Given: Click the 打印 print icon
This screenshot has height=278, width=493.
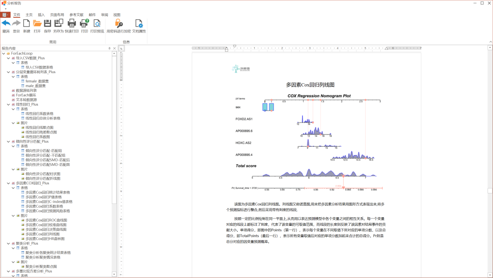Looking at the screenshot, I should point(84,23).
